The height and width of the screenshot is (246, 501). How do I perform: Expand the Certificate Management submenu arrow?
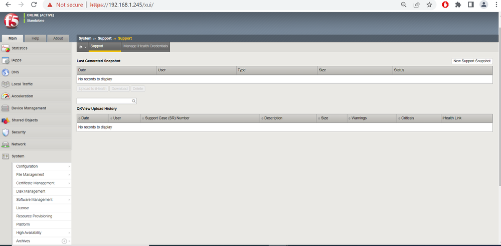click(69, 183)
